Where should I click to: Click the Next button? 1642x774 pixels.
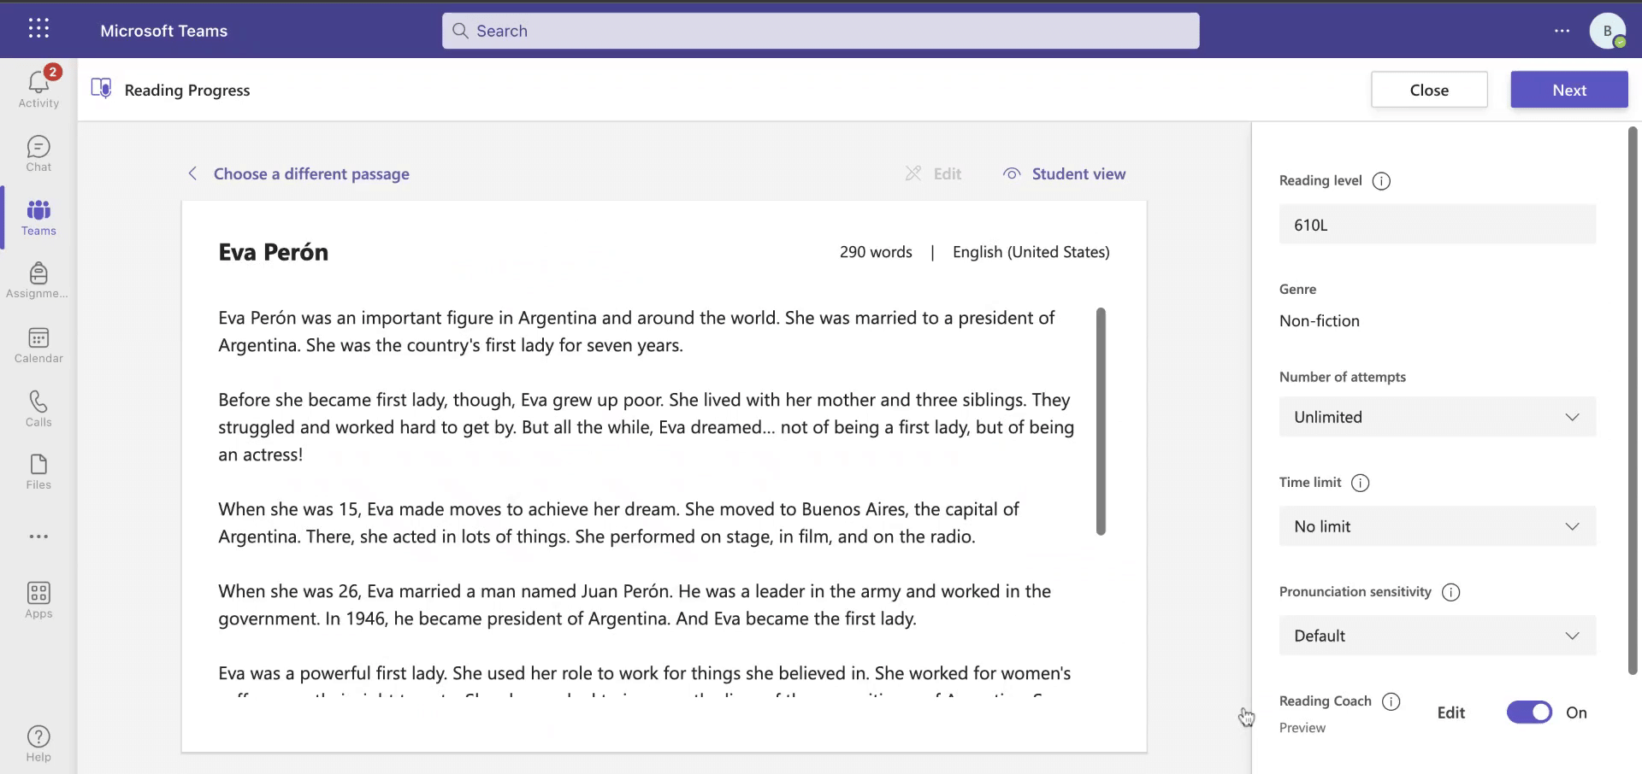[1568, 90]
